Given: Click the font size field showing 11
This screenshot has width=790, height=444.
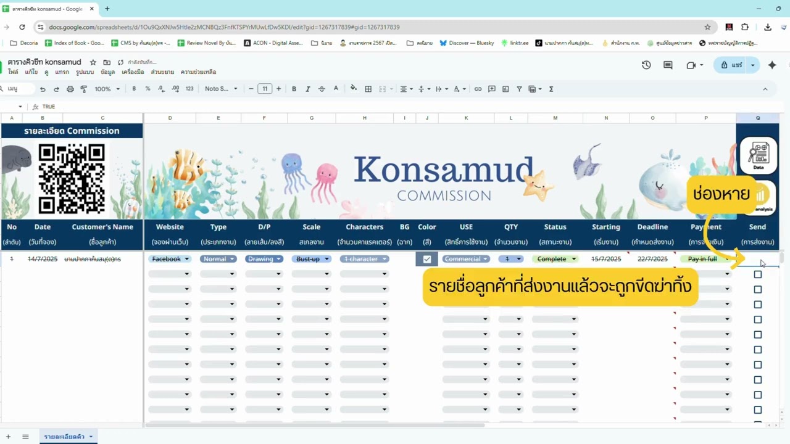Looking at the screenshot, I should [265, 89].
